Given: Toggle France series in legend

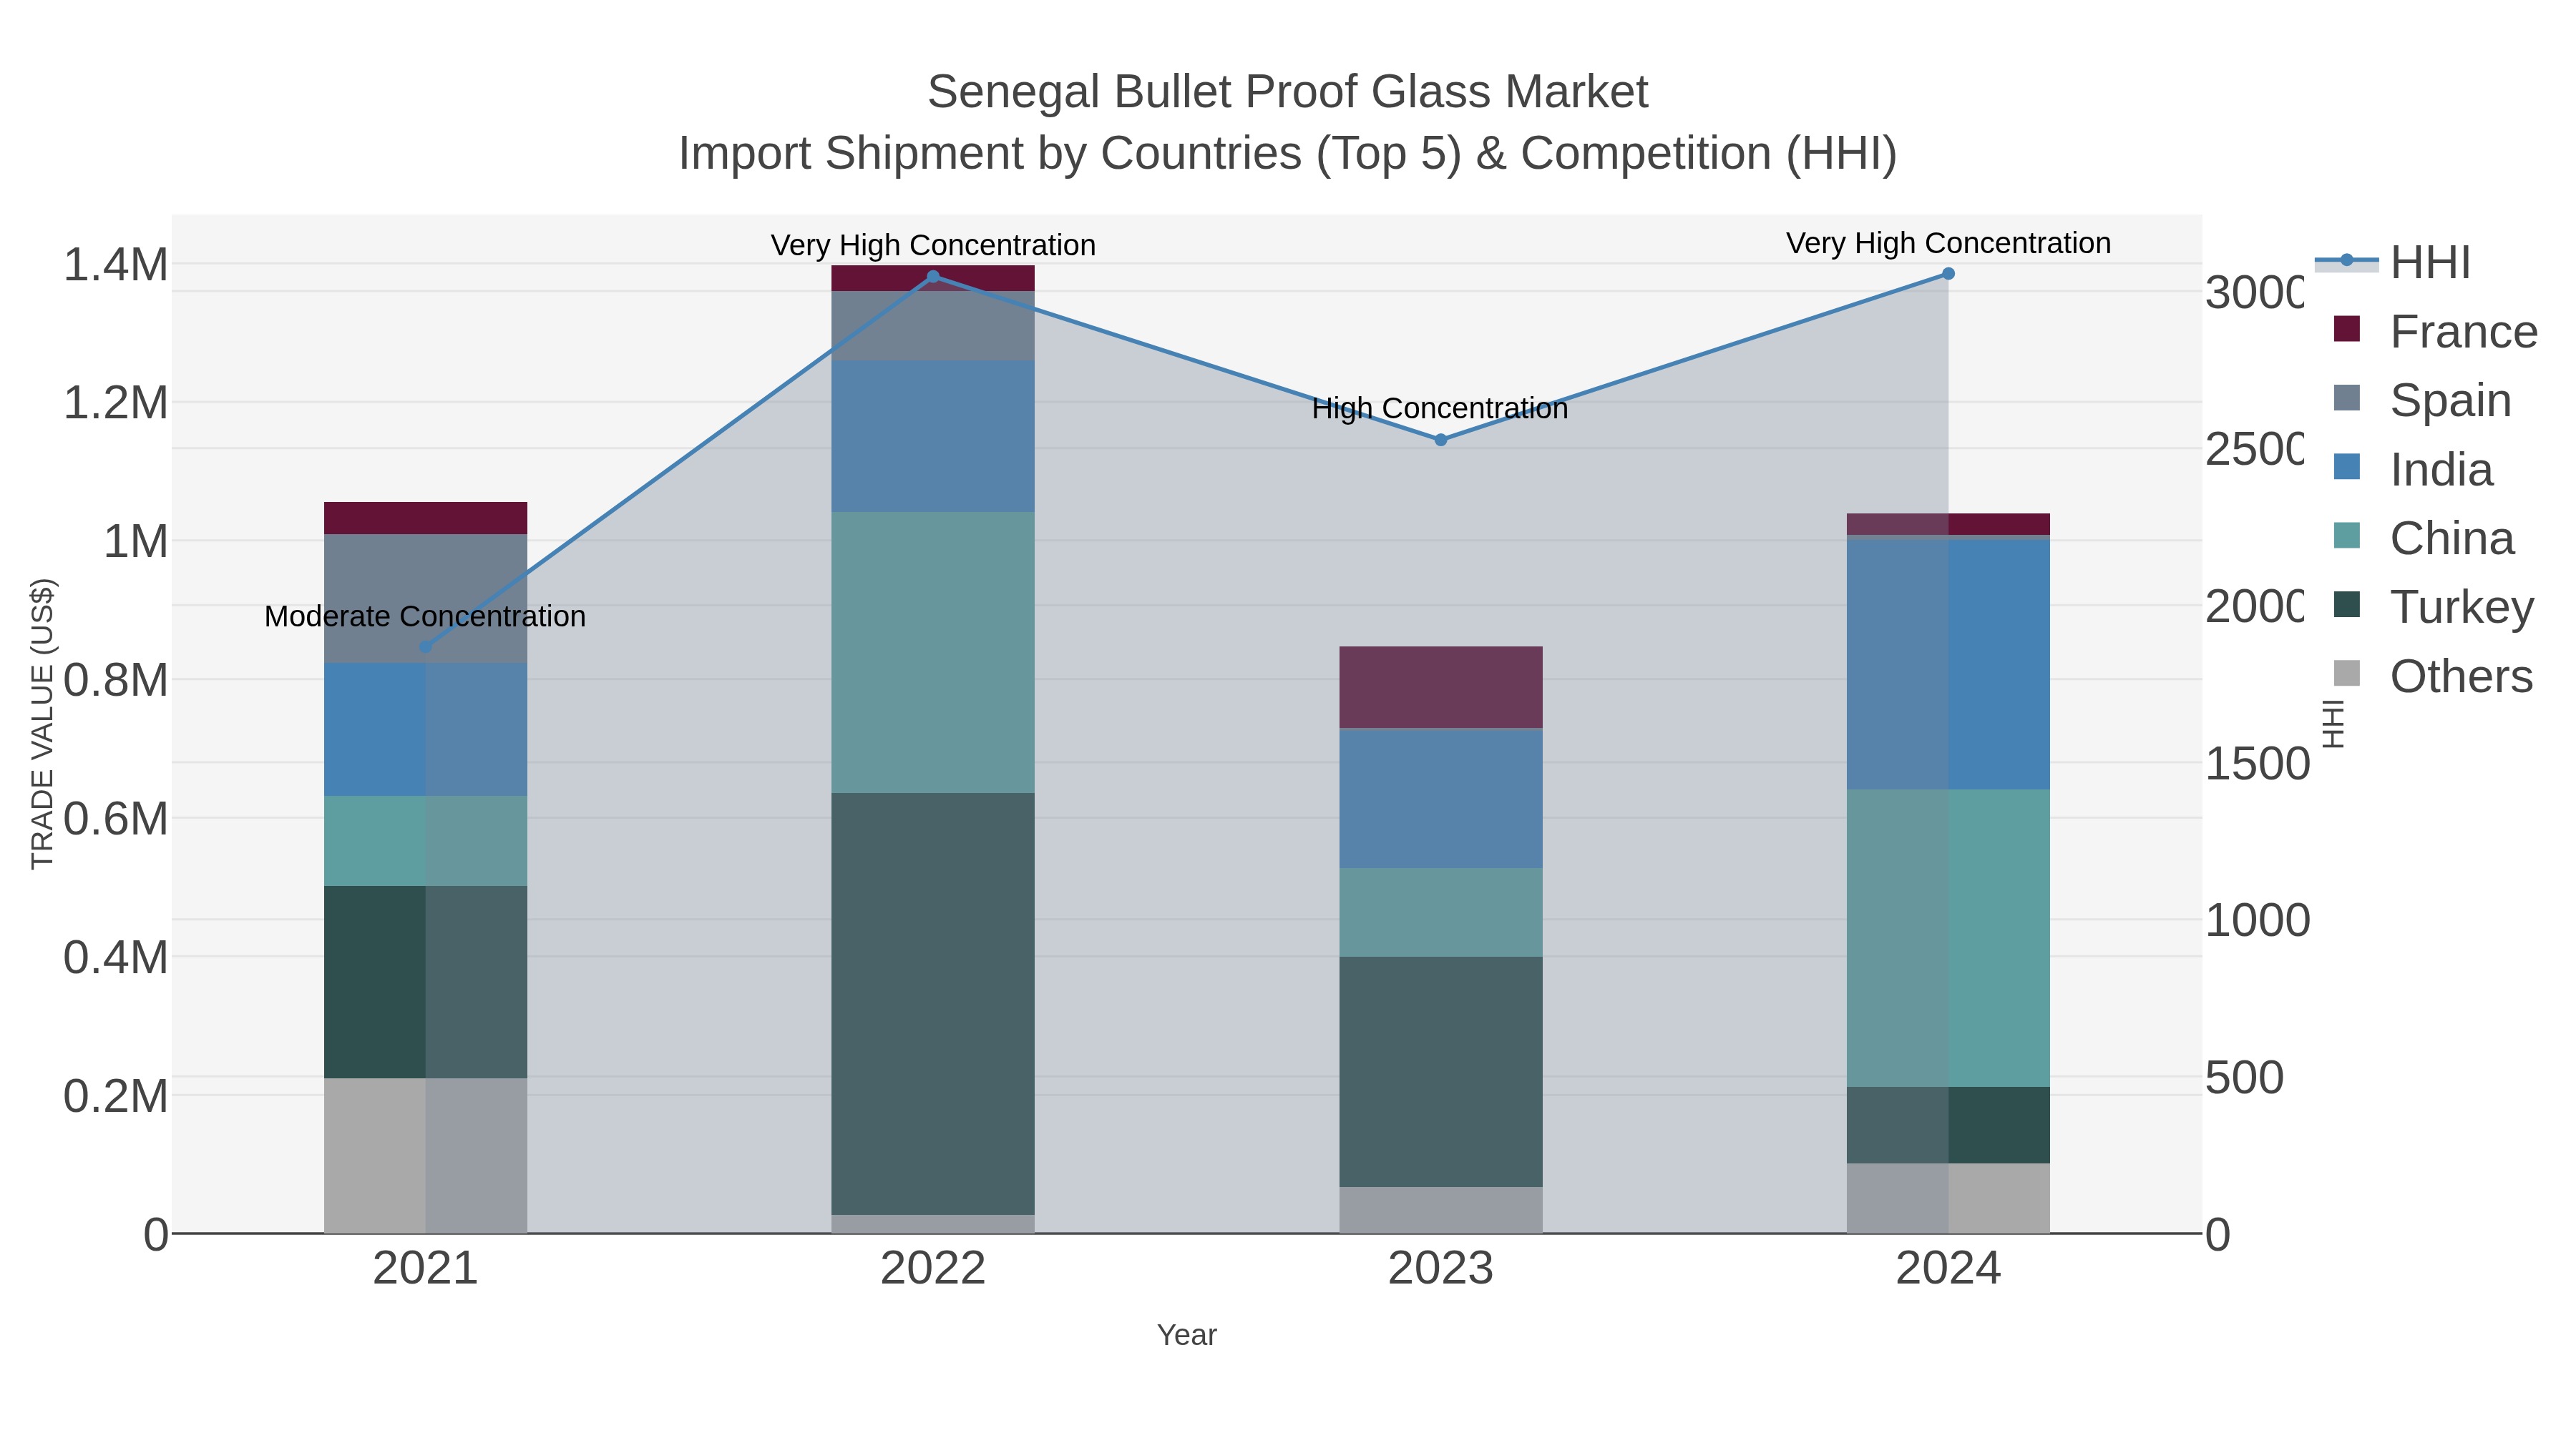Looking at the screenshot, I should (2435, 332).
